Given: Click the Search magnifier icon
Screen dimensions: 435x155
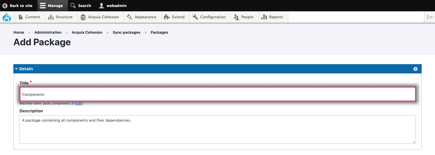Looking at the screenshot, I should pos(73,6).
